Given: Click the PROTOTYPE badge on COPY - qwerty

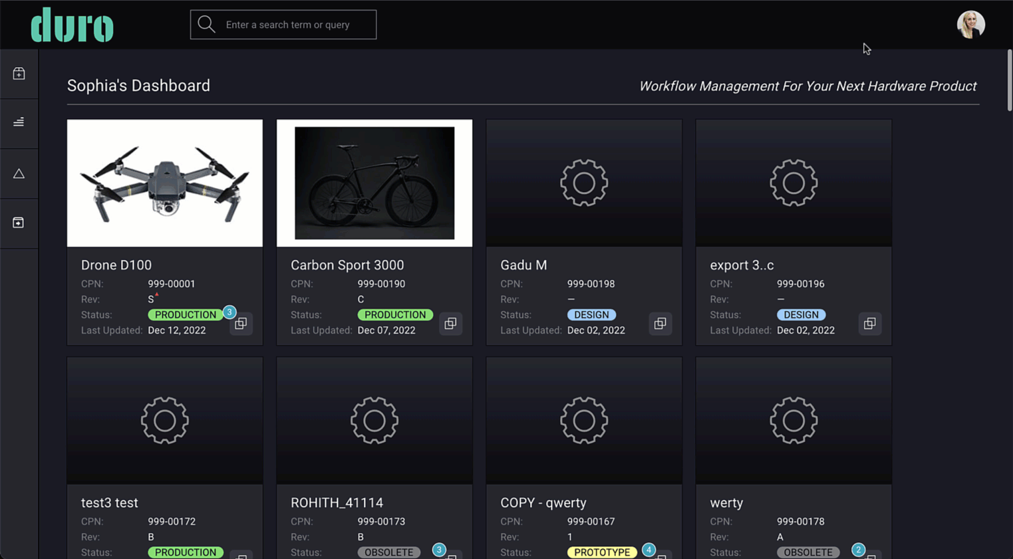Looking at the screenshot, I should (601, 552).
